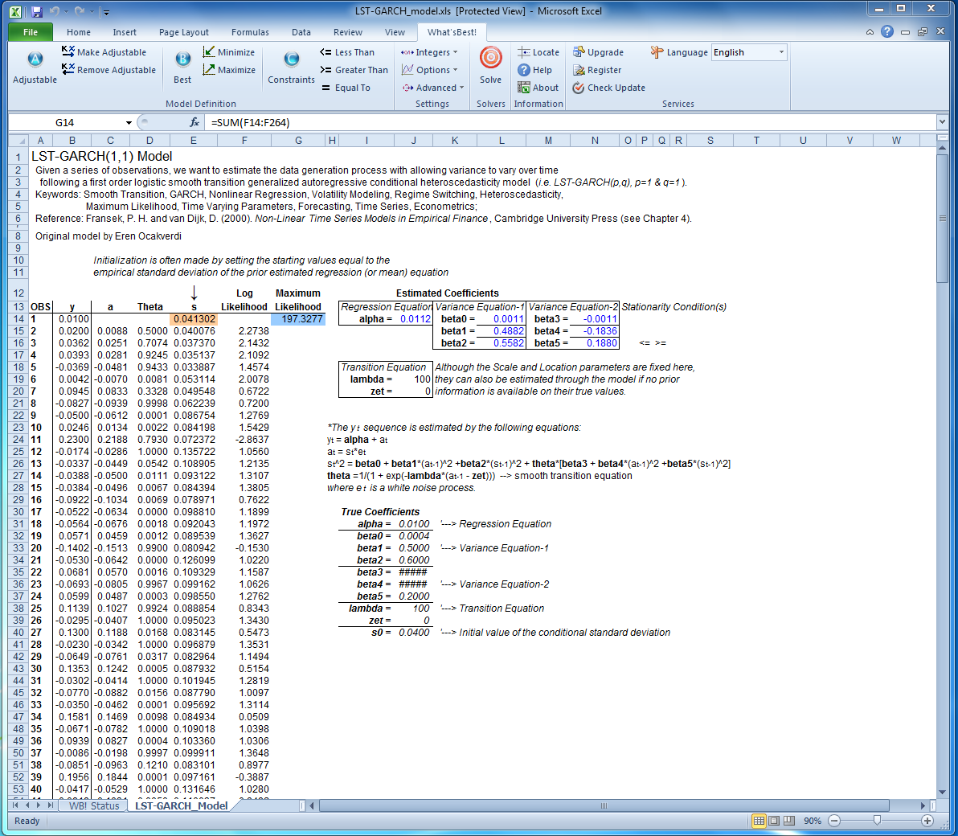
Task: Click inside the formula bar
Action: pyautogui.click(x=563, y=123)
